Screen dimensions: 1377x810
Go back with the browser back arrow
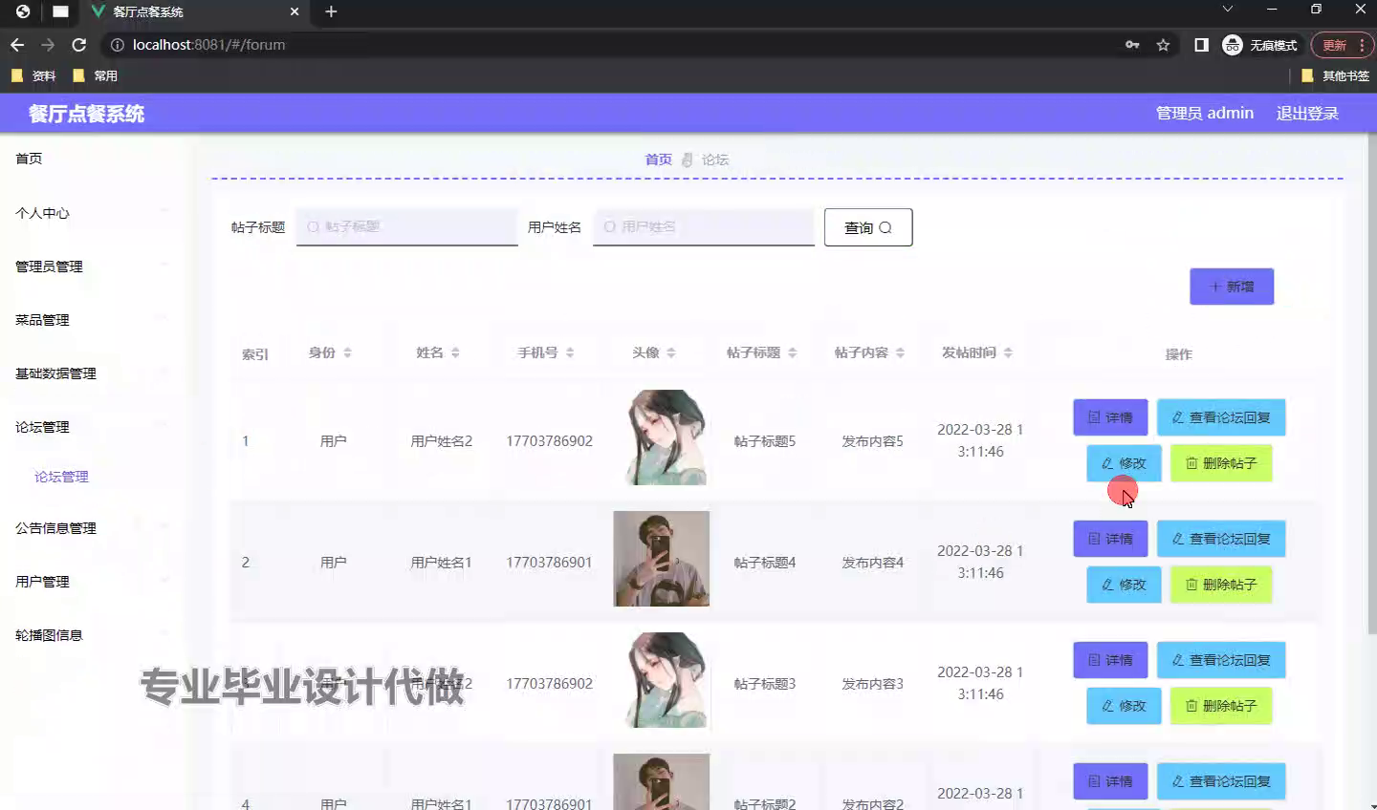point(17,45)
